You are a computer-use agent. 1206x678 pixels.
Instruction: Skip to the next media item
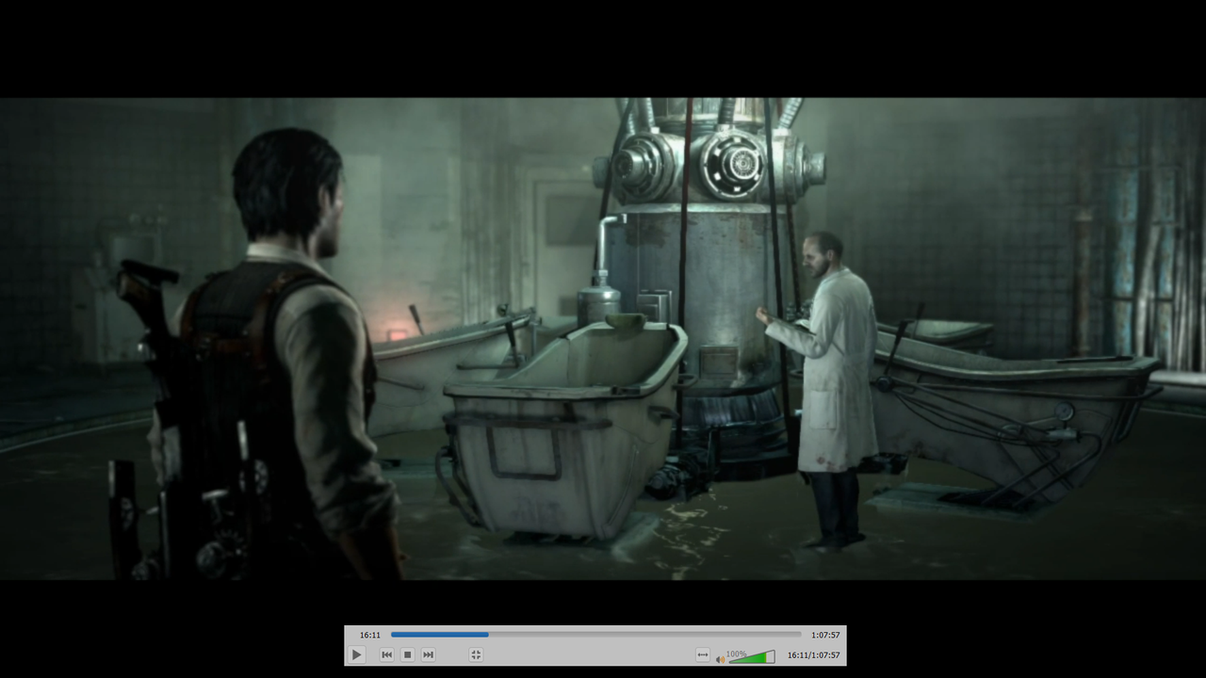pos(428,654)
